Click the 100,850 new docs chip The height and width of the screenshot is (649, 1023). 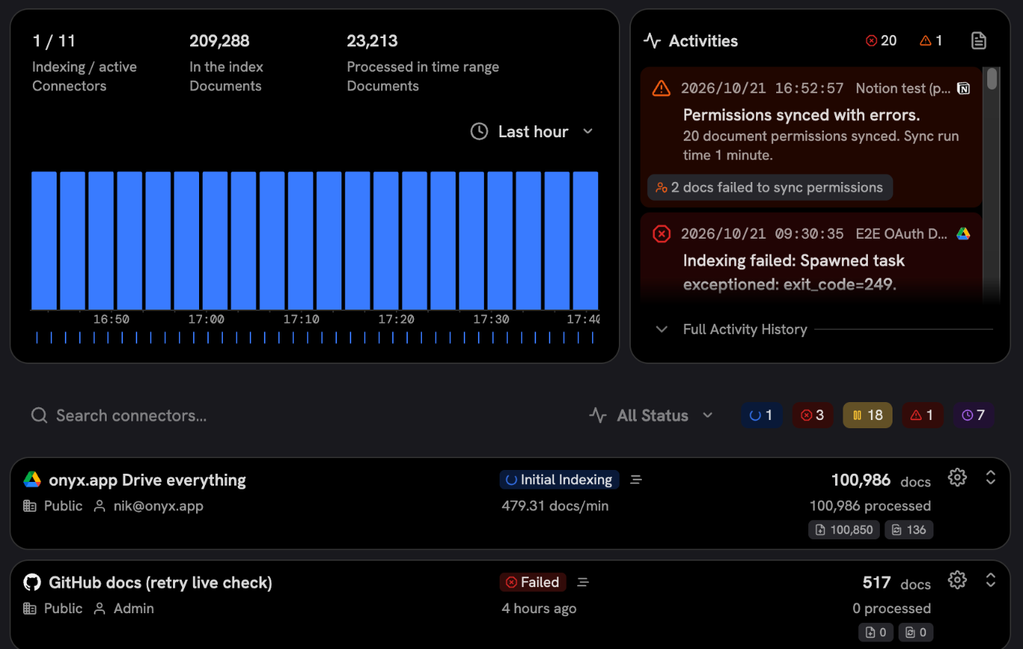click(844, 530)
